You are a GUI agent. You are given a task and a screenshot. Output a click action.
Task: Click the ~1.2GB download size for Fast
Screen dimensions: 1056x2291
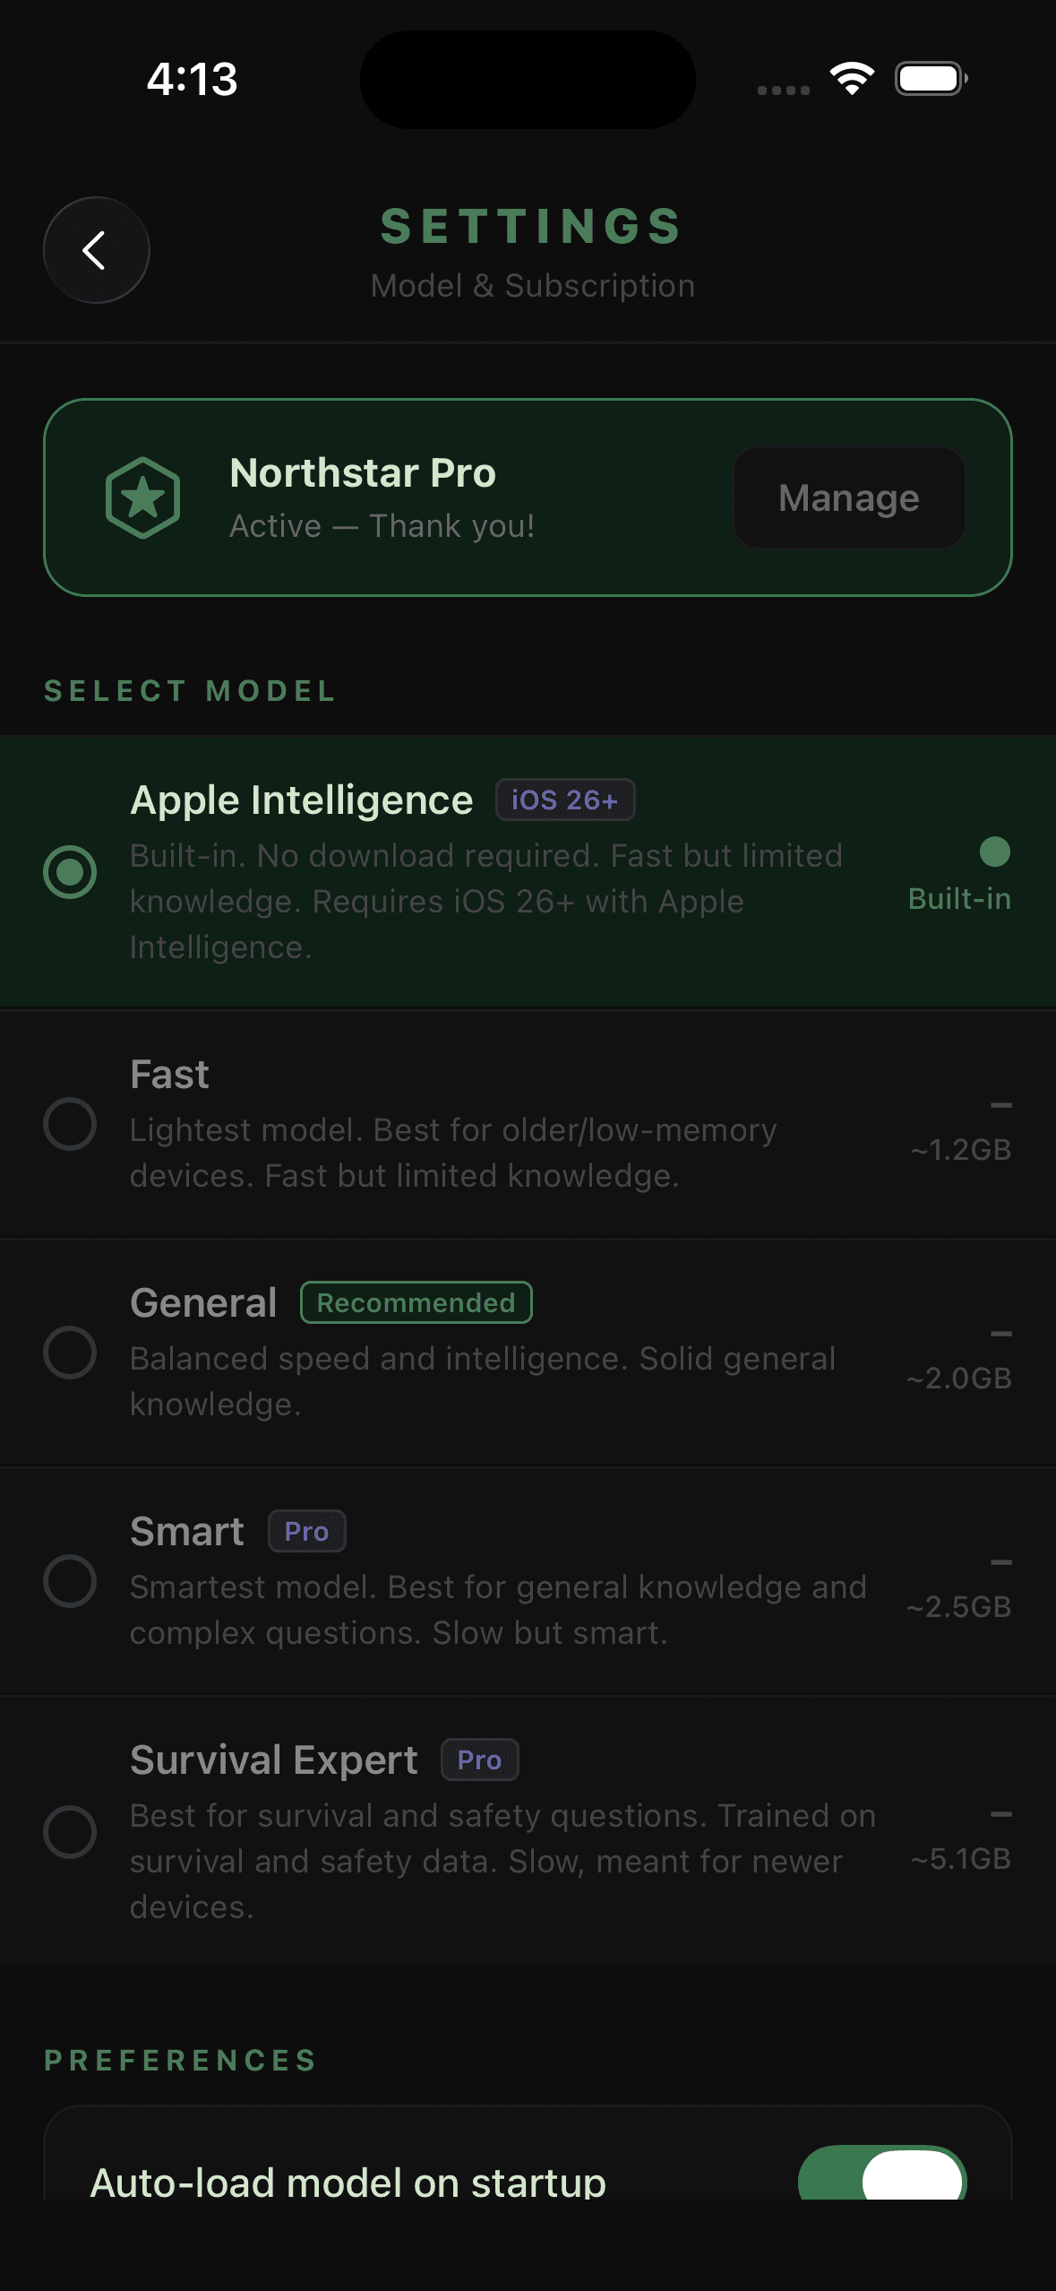(960, 1149)
